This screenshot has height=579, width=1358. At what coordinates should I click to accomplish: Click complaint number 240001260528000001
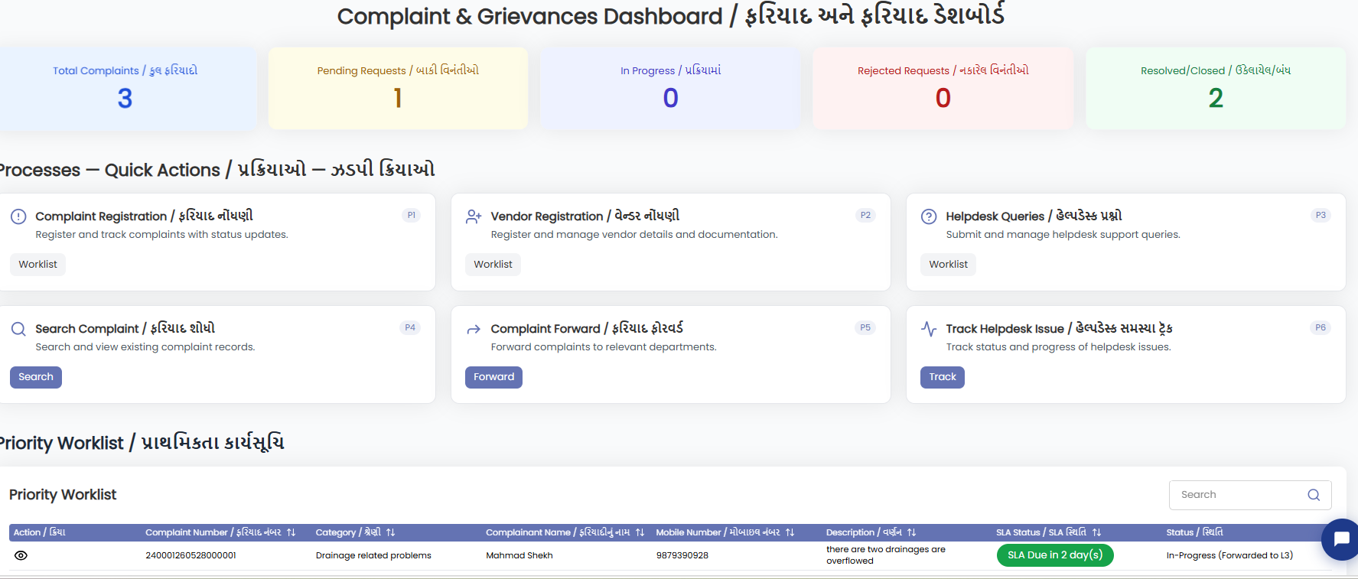click(x=191, y=556)
